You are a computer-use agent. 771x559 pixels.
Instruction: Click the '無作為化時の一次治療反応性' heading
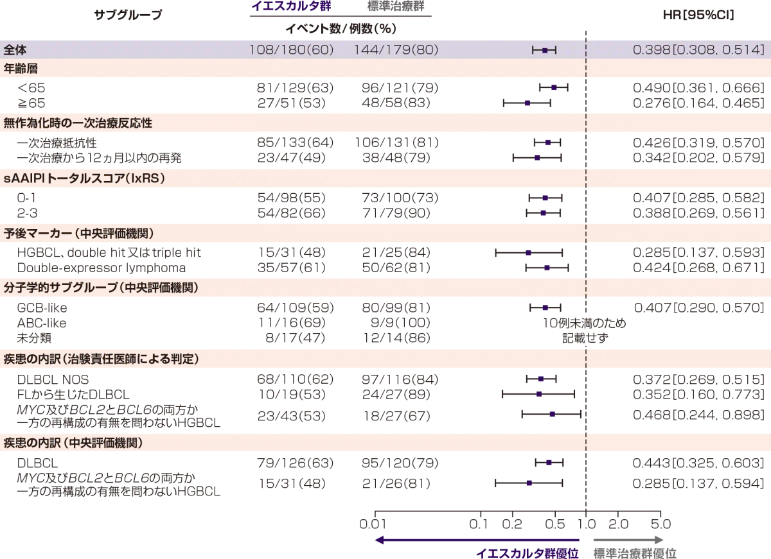(78, 123)
